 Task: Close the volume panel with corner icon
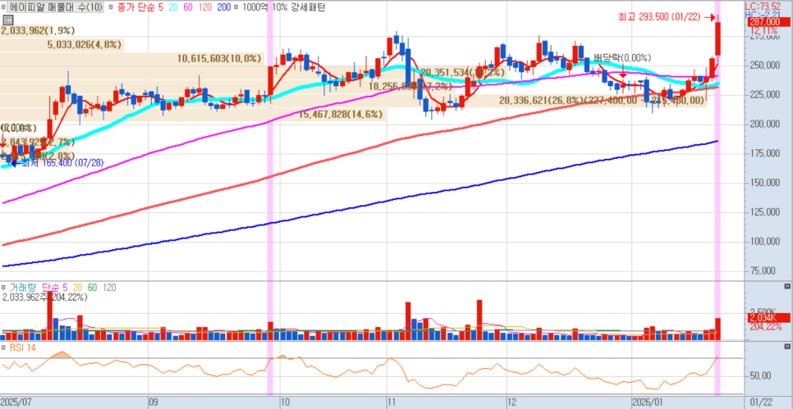coord(786,286)
